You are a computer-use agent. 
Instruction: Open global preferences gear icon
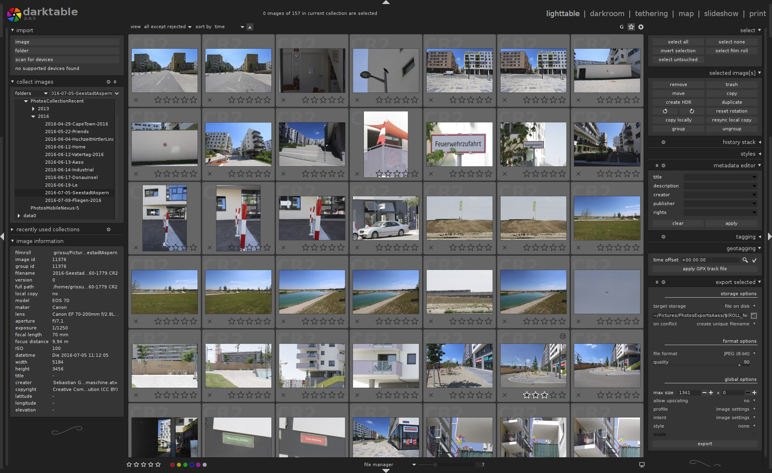[x=641, y=27]
